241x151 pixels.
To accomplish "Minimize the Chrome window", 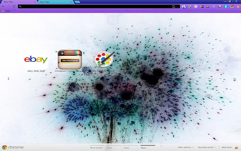I will click(225, 2).
